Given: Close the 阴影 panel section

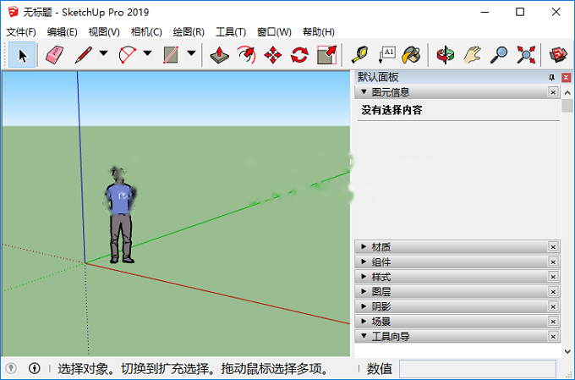Looking at the screenshot, I should [553, 306].
